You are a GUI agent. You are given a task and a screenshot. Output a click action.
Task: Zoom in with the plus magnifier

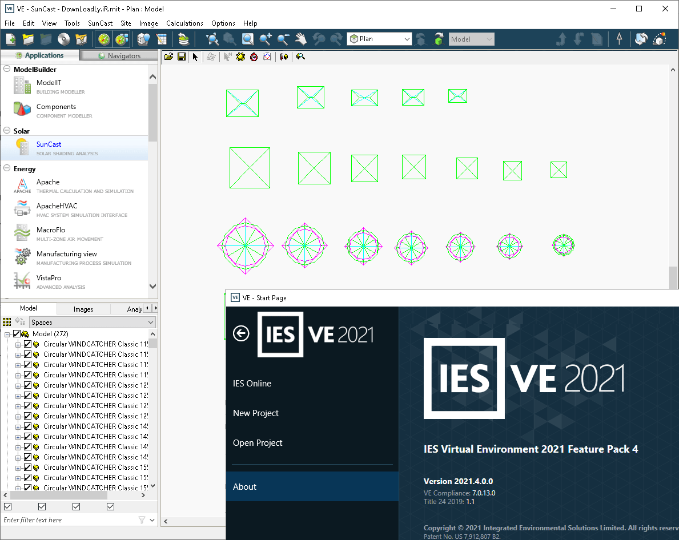pos(266,39)
